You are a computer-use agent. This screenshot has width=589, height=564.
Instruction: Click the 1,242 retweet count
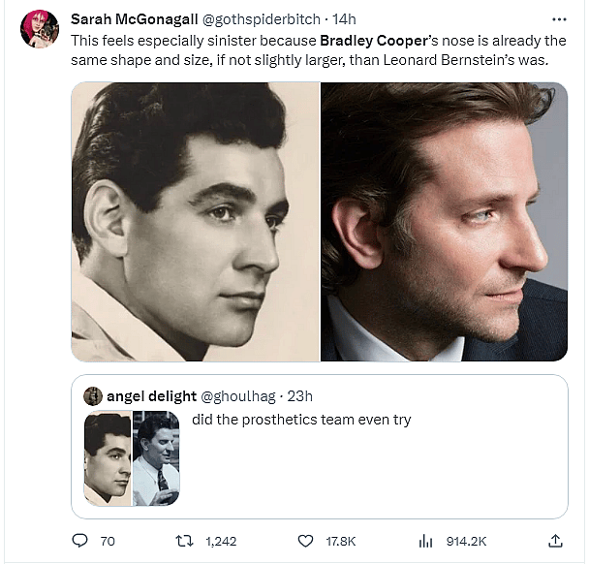point(221,541)
